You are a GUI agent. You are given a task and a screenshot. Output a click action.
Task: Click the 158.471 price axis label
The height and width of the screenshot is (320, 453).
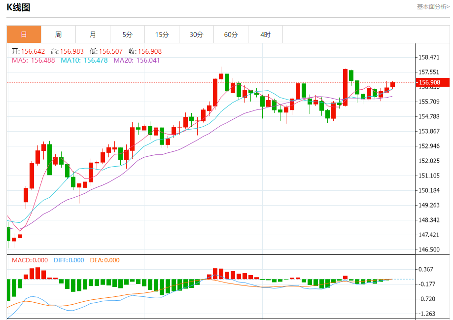pos(428,58)
